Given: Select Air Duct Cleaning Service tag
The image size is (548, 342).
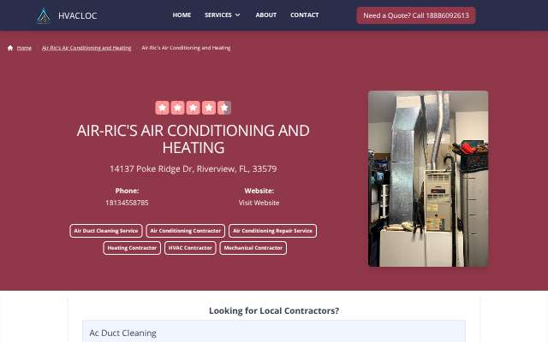Looking at the screenshot, I should 106,231.
